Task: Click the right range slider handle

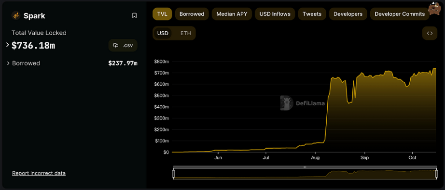Action: [x=436, y=174]
